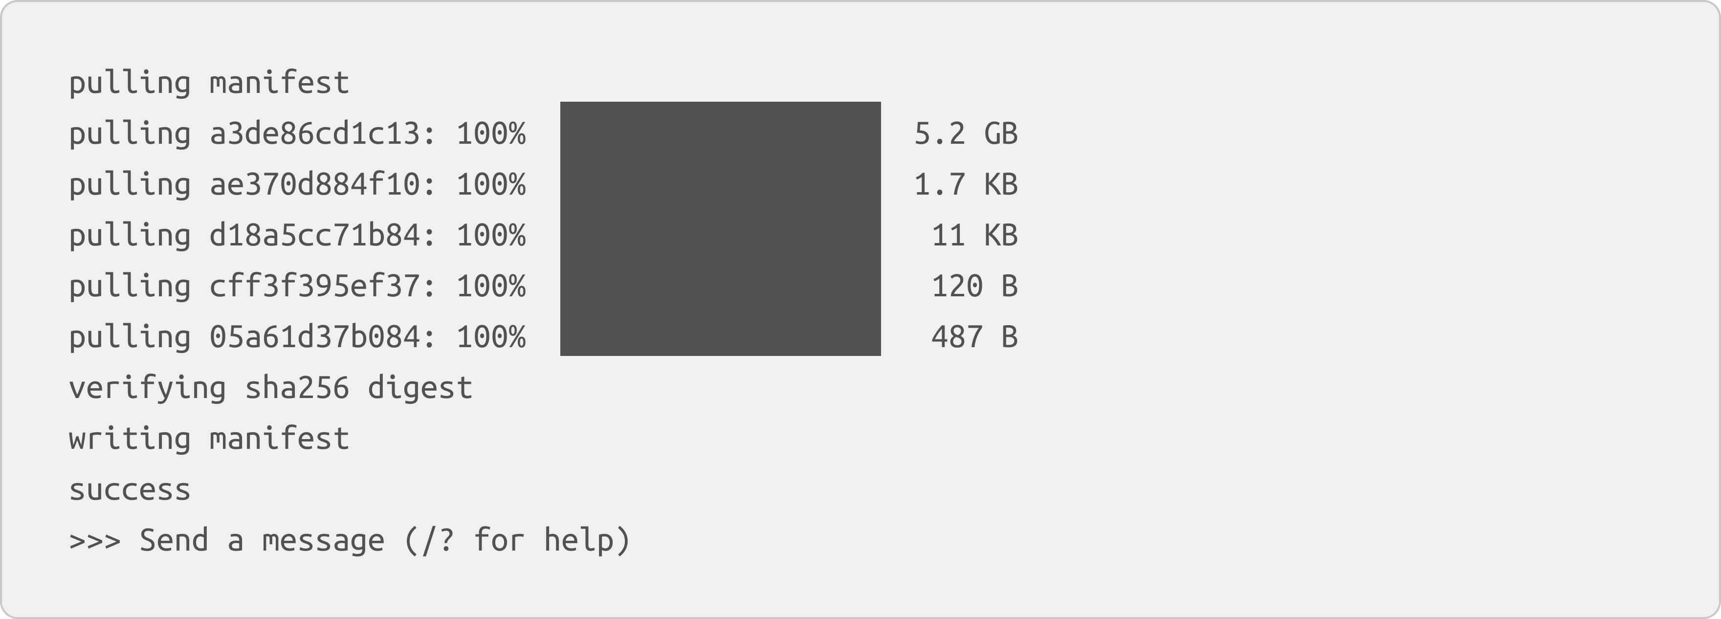This screenshot has width=1721, height=619.
Task: Click the 1.7 KB size label
Action: (966, 184)
